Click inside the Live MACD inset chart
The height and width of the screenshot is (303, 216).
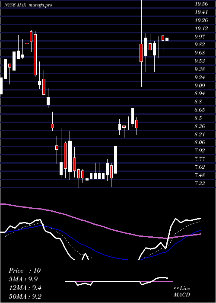coord(119,281)
